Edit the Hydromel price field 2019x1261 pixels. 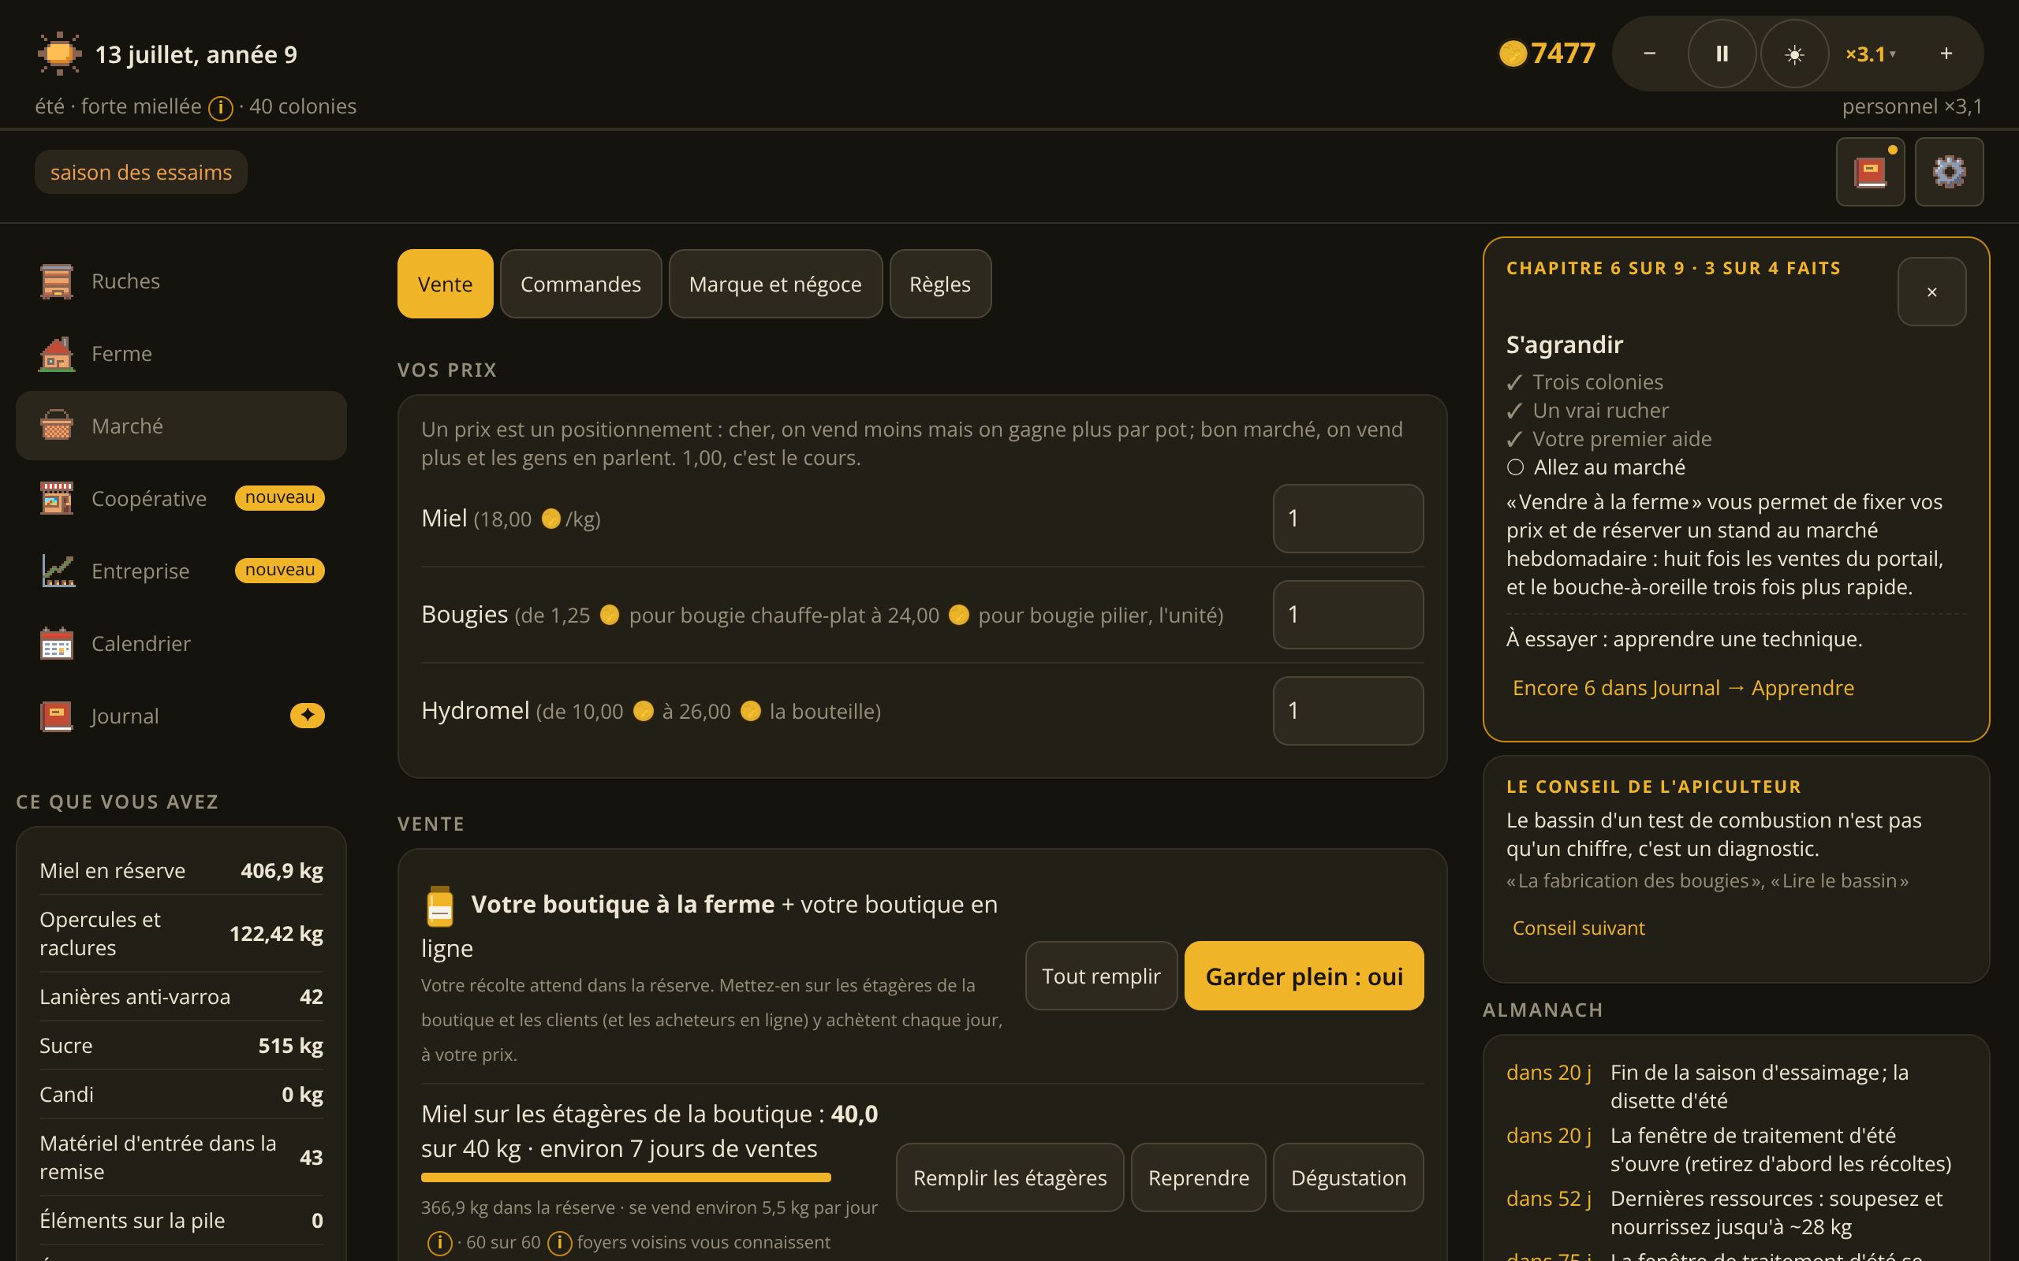pyautogui.click(x=1347, y=711)
